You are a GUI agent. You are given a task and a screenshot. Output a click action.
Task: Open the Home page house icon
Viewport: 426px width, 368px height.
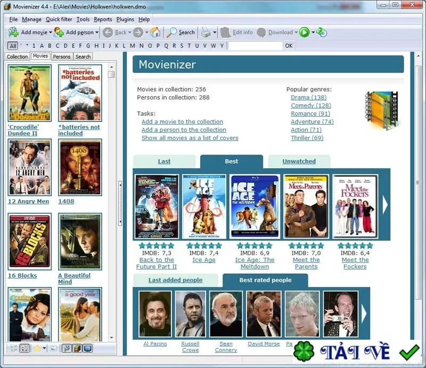pyautogui.click(x=155, y=32)
